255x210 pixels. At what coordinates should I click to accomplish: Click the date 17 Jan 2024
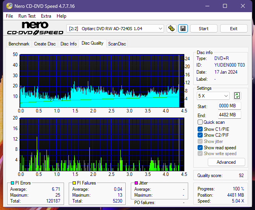point(226,72)
